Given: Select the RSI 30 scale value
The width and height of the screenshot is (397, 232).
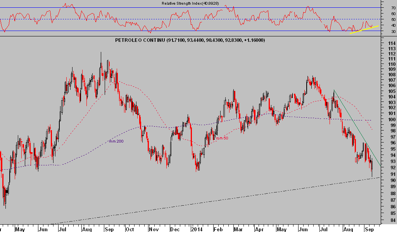Looking at the screenshot, I should tap(393, 31).
